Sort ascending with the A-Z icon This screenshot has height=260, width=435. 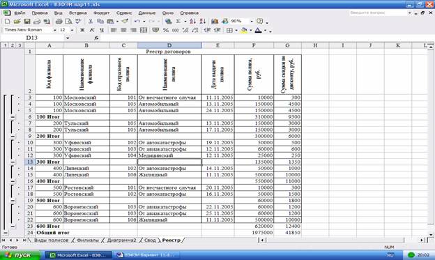[193, 22]
